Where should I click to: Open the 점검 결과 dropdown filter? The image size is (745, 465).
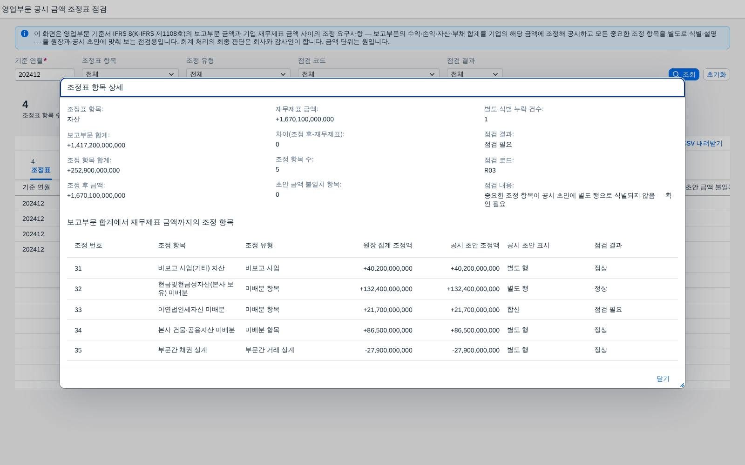[474, 73]
